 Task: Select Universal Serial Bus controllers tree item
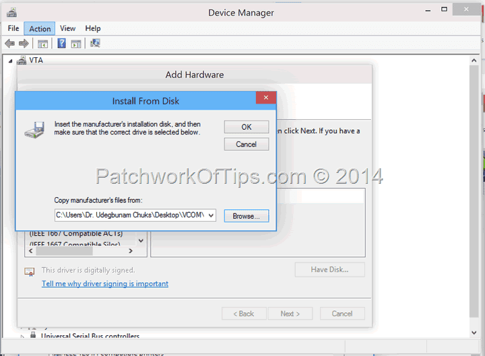pyautogui.click(x=90, y=336)
